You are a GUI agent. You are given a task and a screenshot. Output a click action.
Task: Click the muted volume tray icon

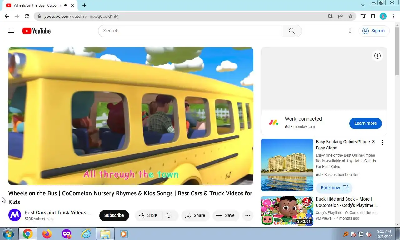click(368, 234)
